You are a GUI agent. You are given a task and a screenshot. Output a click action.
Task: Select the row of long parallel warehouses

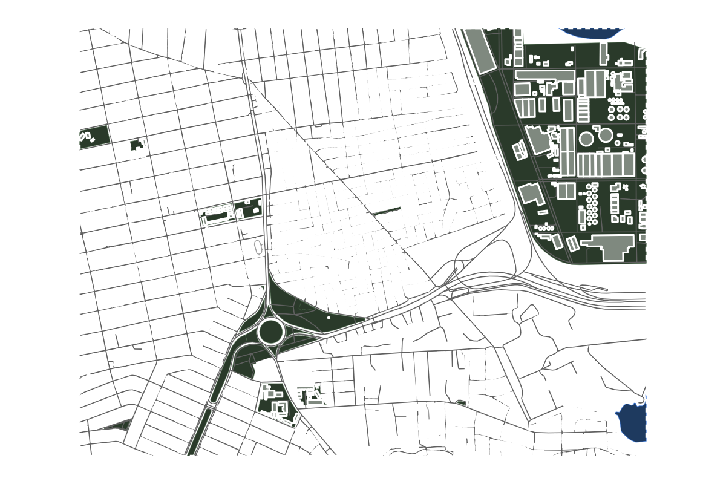click(606, 165)
